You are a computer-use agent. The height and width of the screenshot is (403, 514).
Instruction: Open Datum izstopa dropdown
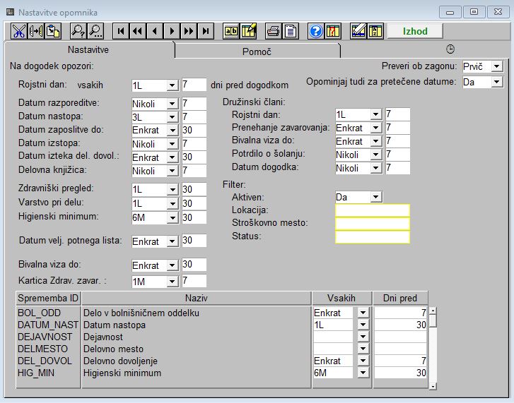click(x=172, y=144)
